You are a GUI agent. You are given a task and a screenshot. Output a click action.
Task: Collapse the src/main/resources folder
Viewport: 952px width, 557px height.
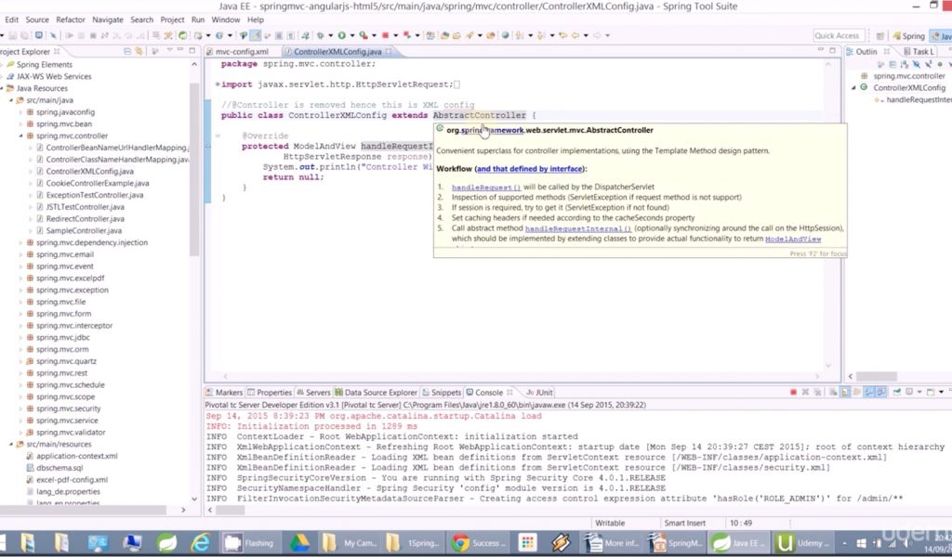pyautogui.click(x=10, y=445)
